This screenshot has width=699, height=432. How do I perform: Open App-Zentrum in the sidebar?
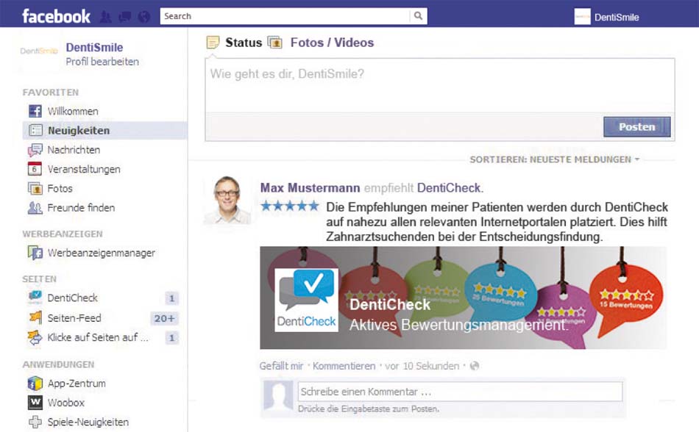coord(77,384)
